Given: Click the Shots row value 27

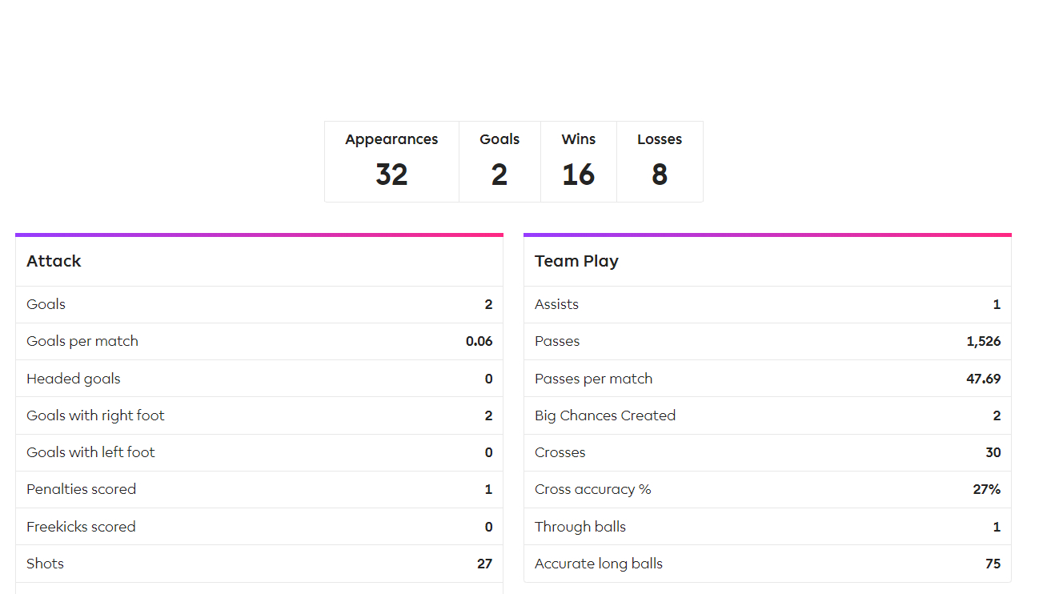Looking at the screenshot, I should (x=484, y=564).
